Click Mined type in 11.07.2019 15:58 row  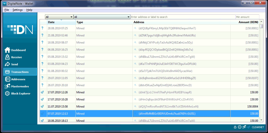click(80, 106)
